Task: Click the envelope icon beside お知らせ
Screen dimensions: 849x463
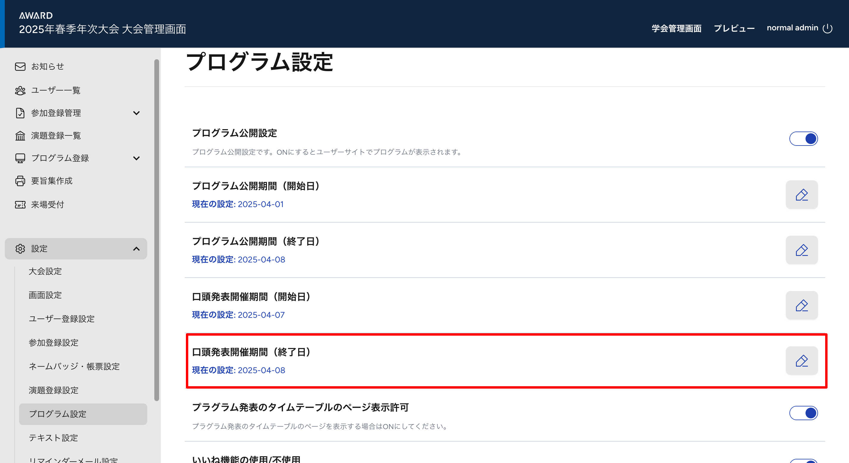Action: (20, 67)
